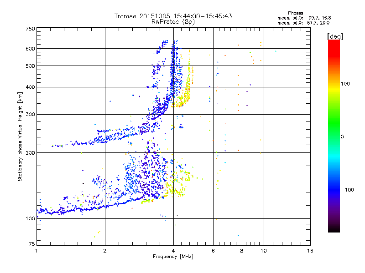Click the plot title Tromsø 20151005 15:44:00-15:45:43
The height and width of the screenshot is (273, 365).
[x=173, y=16]
